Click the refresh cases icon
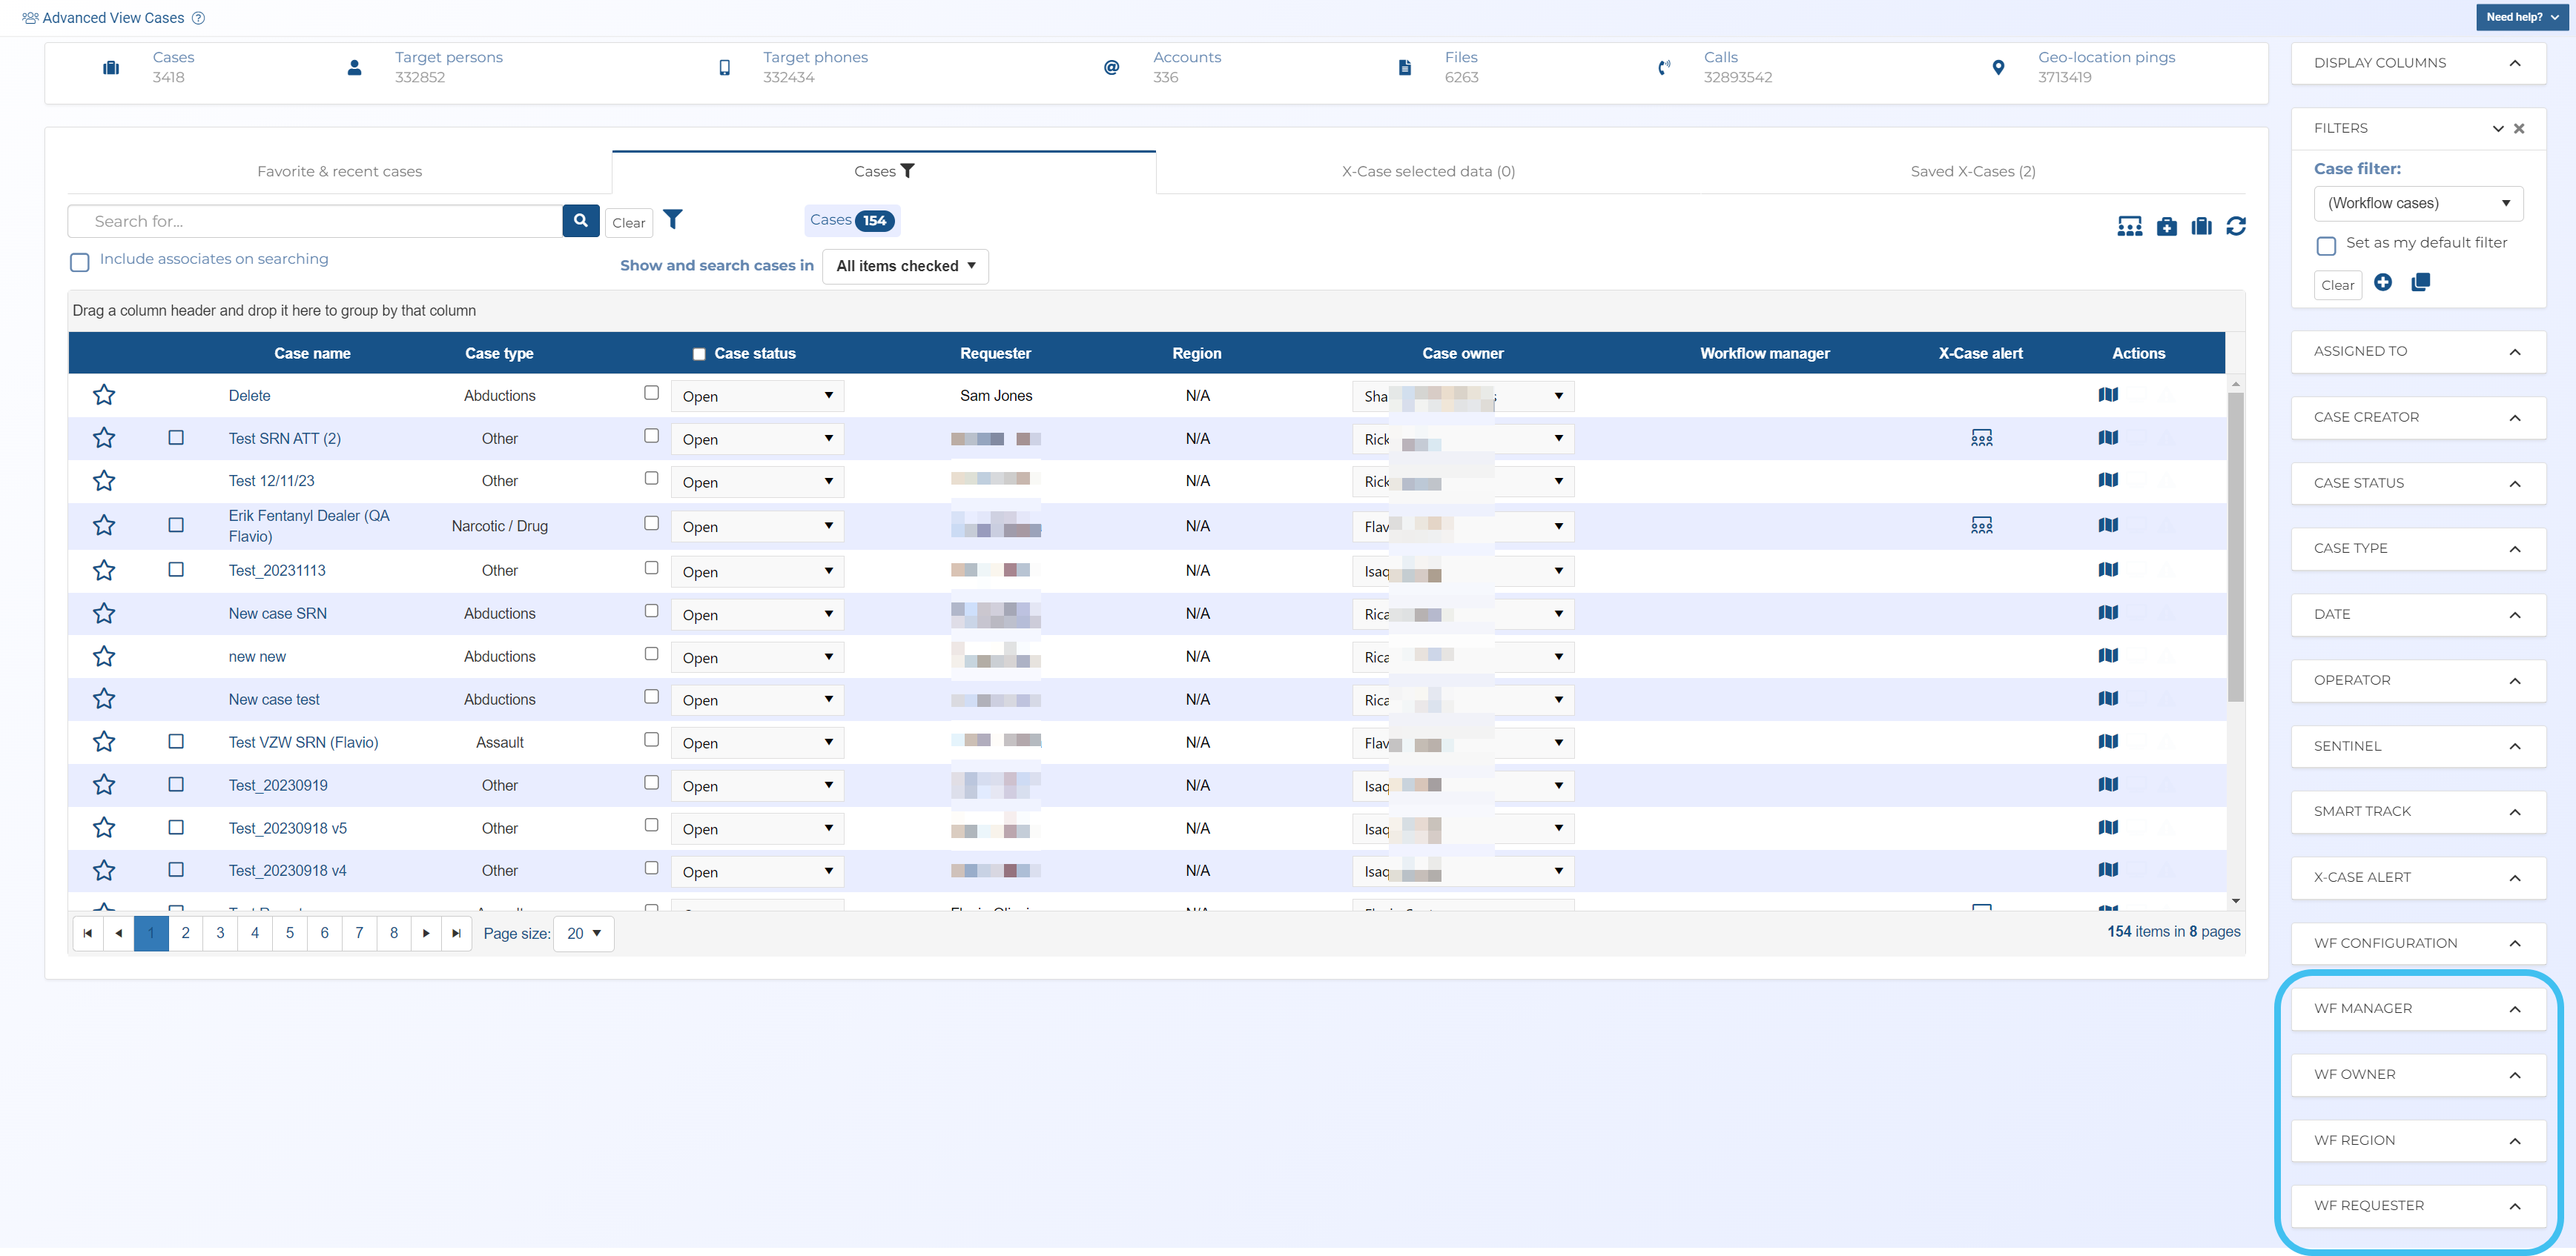2576x1256 pixels. point(2236,227)
